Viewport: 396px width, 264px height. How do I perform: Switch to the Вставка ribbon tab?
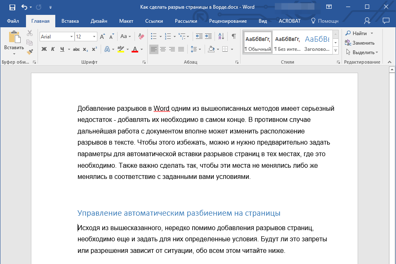pos(70,21)
